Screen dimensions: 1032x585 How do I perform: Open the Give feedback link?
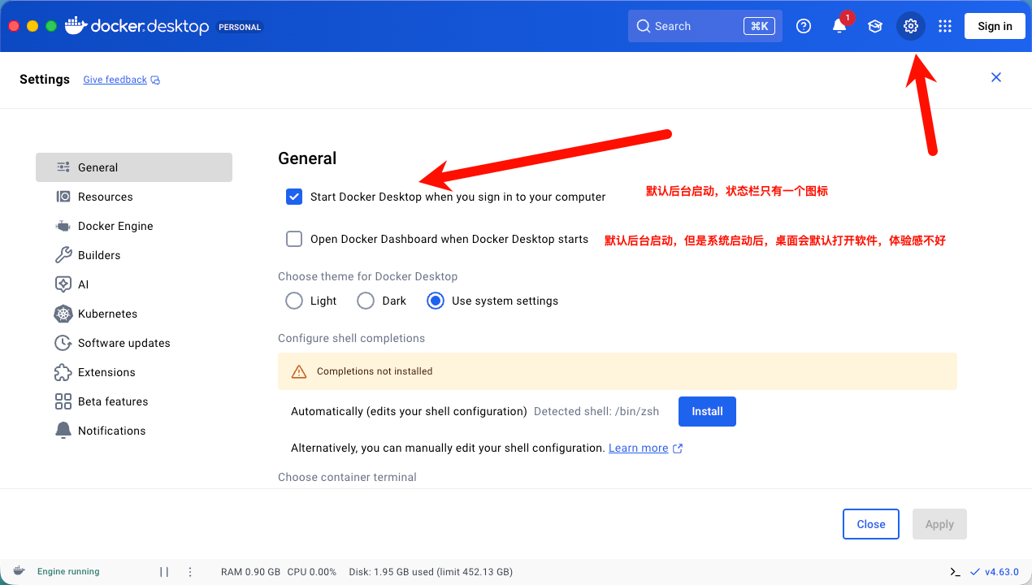pyautogui.click(x=115, y=80)
